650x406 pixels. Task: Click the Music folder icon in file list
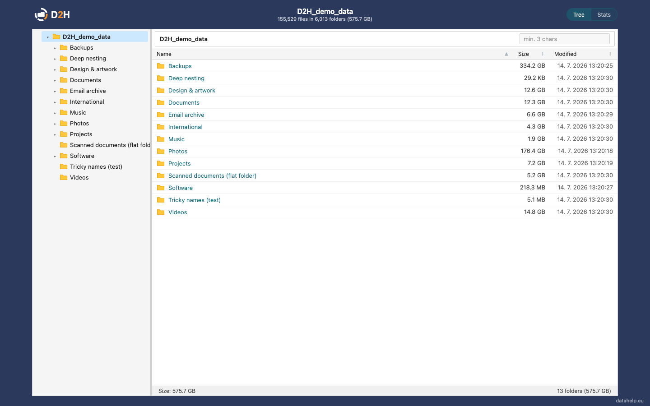(161, 139)
